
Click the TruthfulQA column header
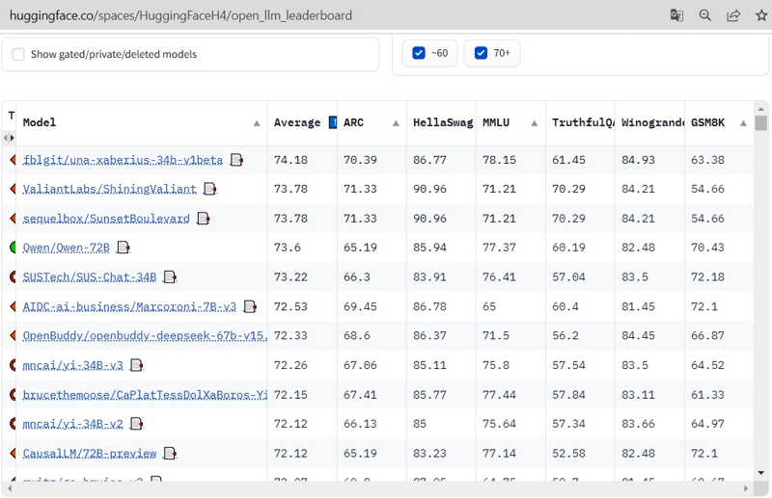pos(583,122)
